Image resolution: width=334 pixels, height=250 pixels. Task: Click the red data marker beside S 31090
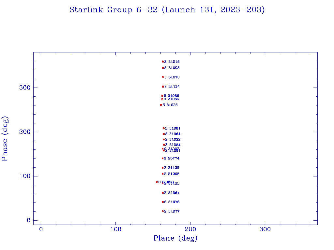coord(157,182)
